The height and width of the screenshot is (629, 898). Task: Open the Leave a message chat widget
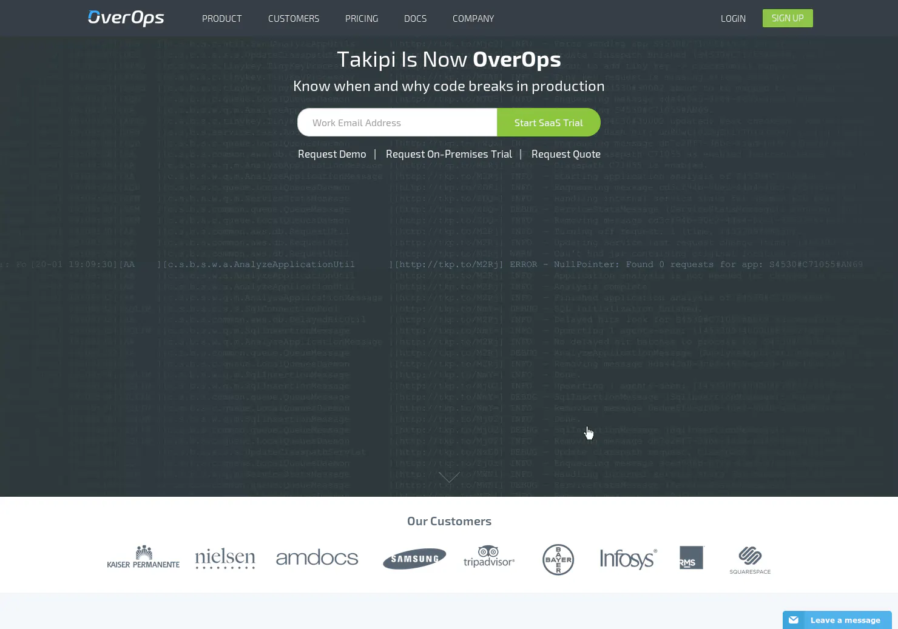(837, 620)
